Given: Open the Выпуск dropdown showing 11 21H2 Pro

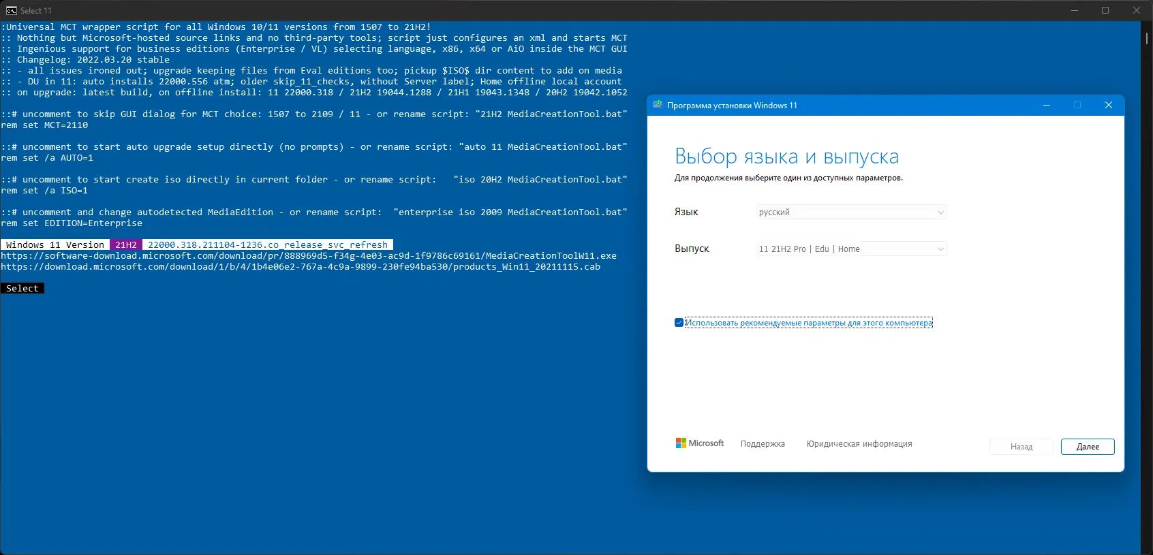Looking at the screenshot, I should [852, 249].
